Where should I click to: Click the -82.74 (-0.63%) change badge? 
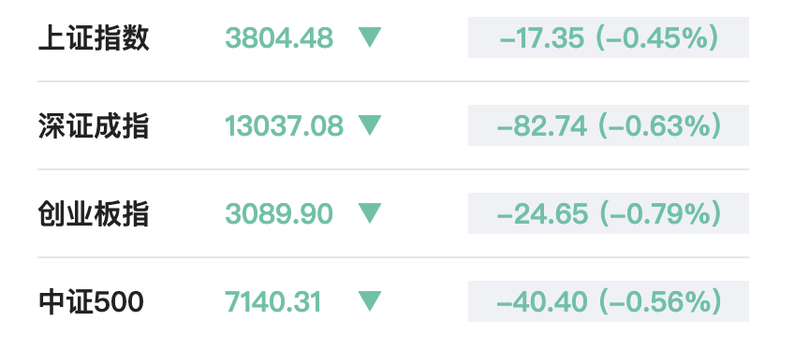click(x=609, y=125)
